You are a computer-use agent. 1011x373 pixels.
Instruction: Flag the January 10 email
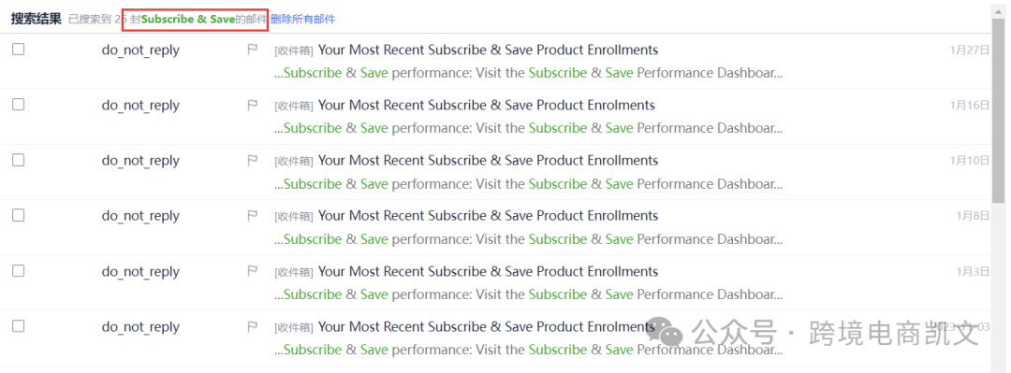point(253,161)
